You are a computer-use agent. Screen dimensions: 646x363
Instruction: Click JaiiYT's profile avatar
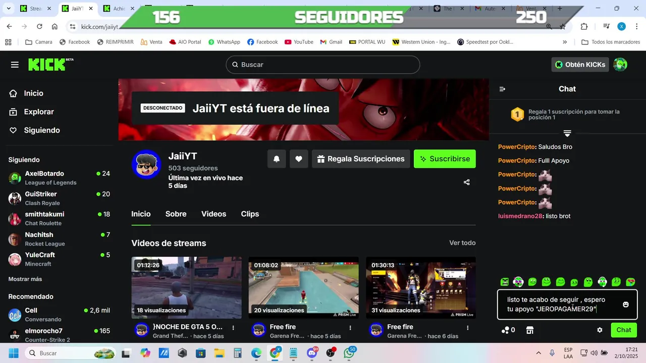point(146,164)
